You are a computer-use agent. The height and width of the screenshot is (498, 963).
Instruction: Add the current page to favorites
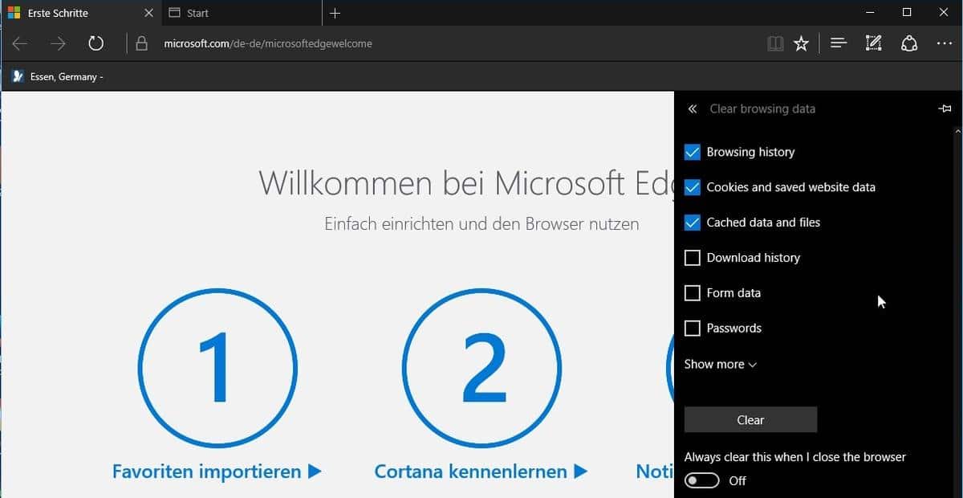(801, 43)
